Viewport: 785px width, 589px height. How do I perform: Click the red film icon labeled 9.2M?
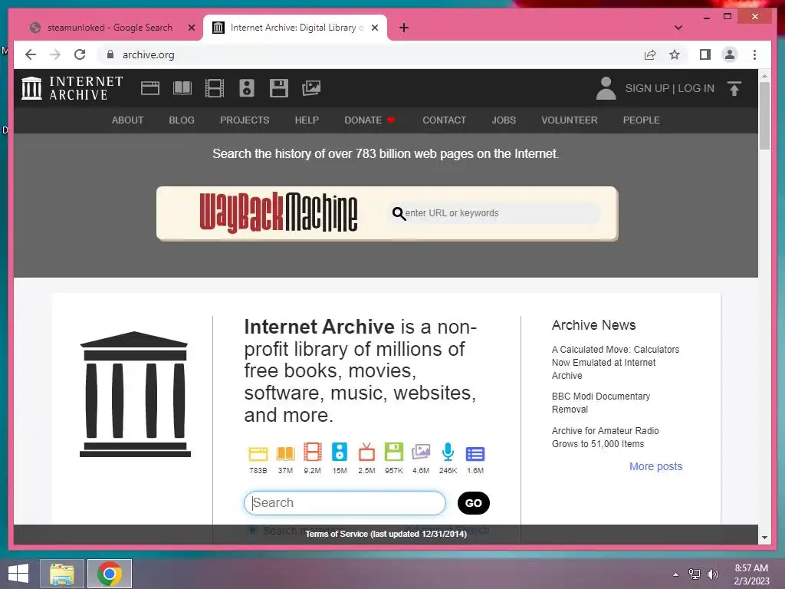click(x=313, y=452)
